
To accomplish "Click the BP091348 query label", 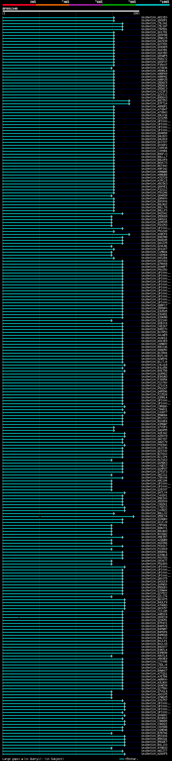I will click(10, 9).
